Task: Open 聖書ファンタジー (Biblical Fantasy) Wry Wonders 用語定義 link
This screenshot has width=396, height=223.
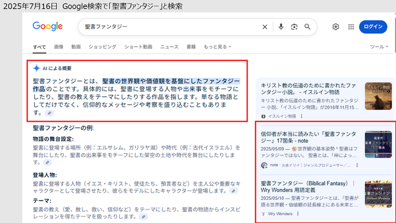Action: (x=307, y=187)
